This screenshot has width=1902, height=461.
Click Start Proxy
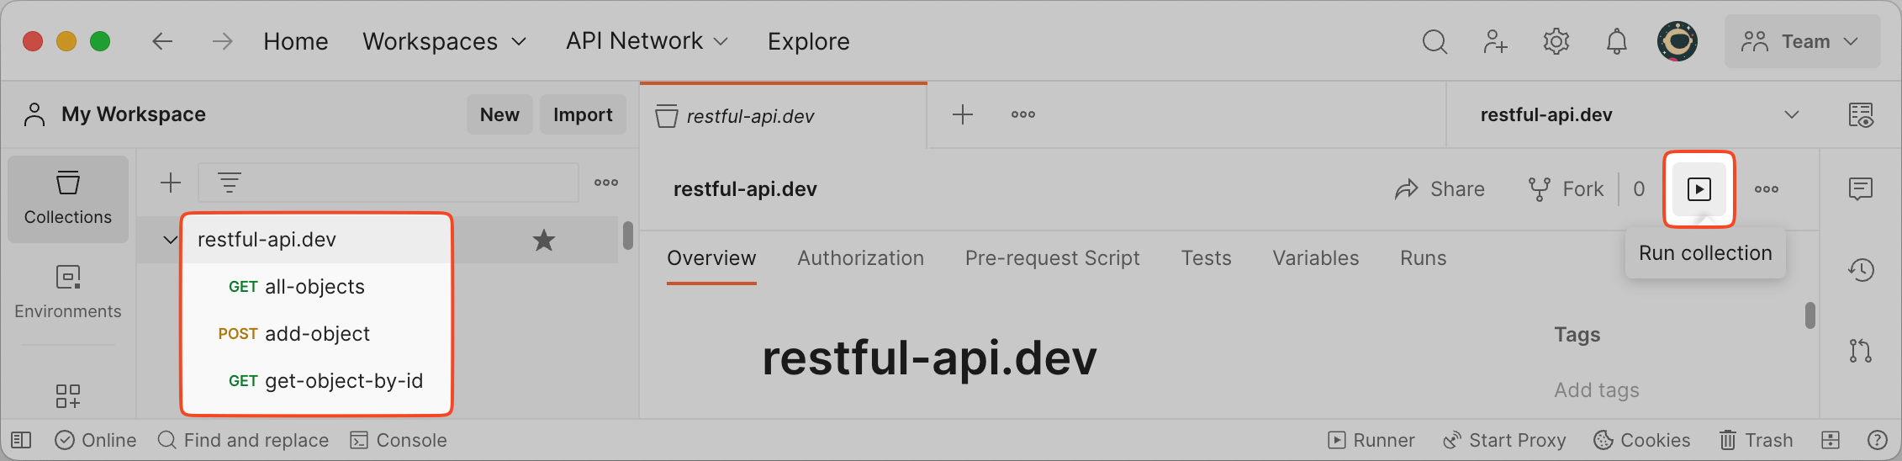[1504, 440]
